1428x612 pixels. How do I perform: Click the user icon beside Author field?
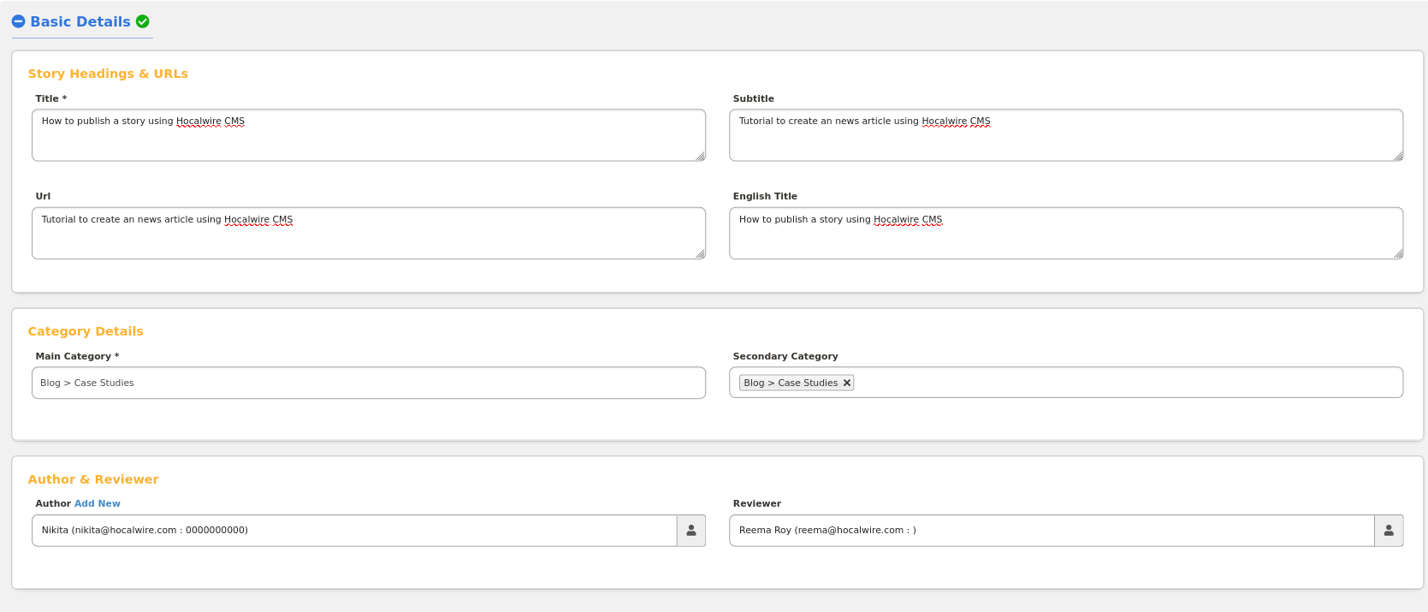point(691,531)
